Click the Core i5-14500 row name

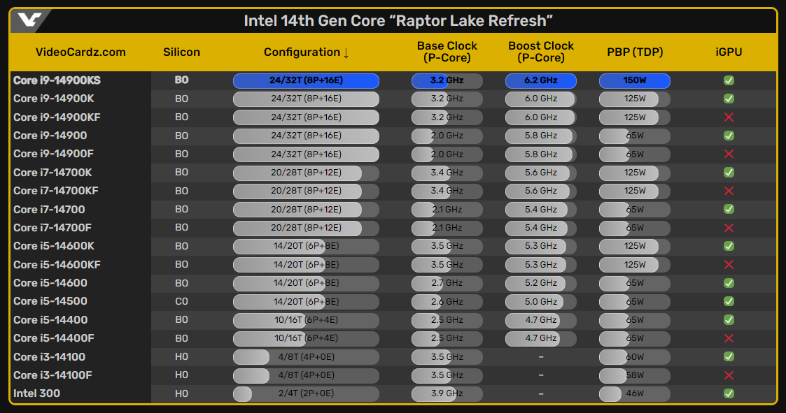pyautogui.click(x=50, y=301)
